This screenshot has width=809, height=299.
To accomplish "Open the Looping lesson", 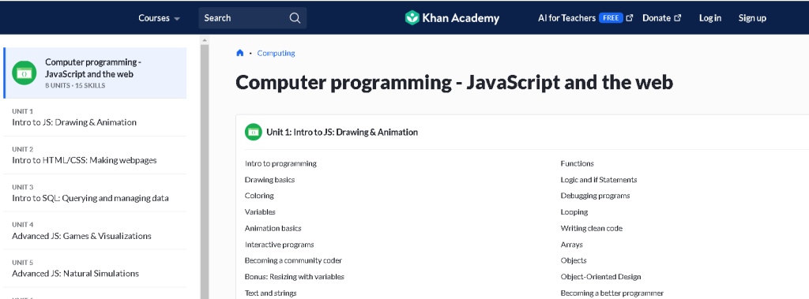I will [574, 212].
